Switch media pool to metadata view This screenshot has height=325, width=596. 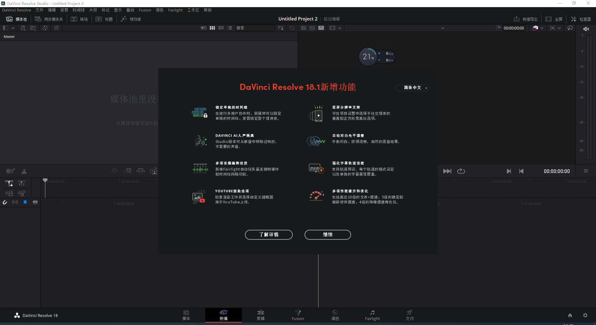point(204,28)
